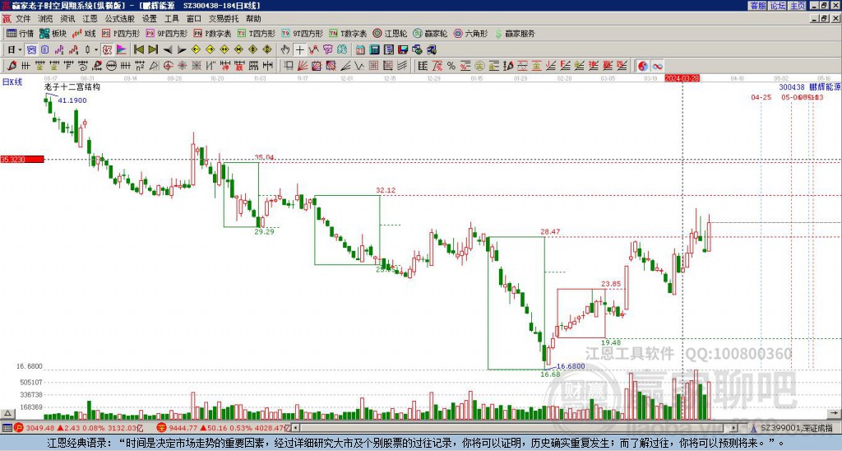The width and height of the screenshot is (842, 451).
Task: Switch to K线 candlestick chart
Action: pos(84,33)
